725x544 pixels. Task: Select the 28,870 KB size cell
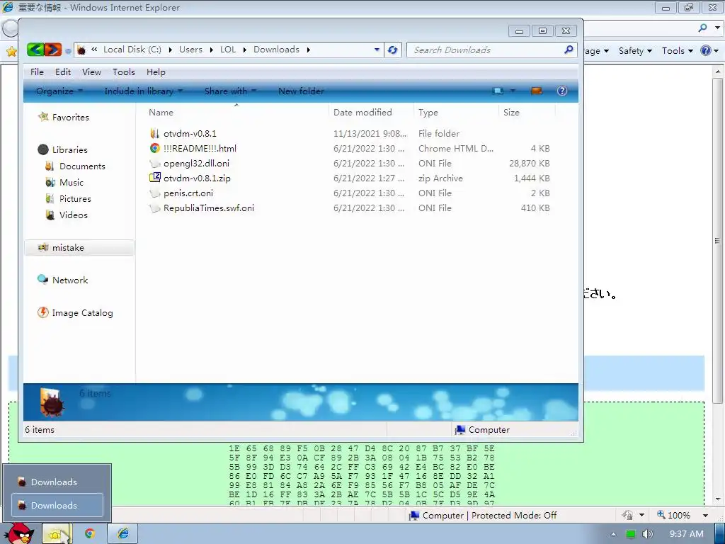(x=530, y=164)
